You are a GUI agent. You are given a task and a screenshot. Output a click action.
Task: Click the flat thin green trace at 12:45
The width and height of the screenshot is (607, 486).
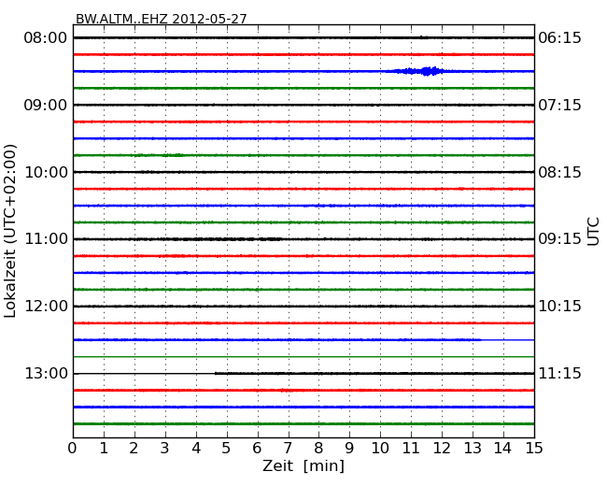coord(303,356)
